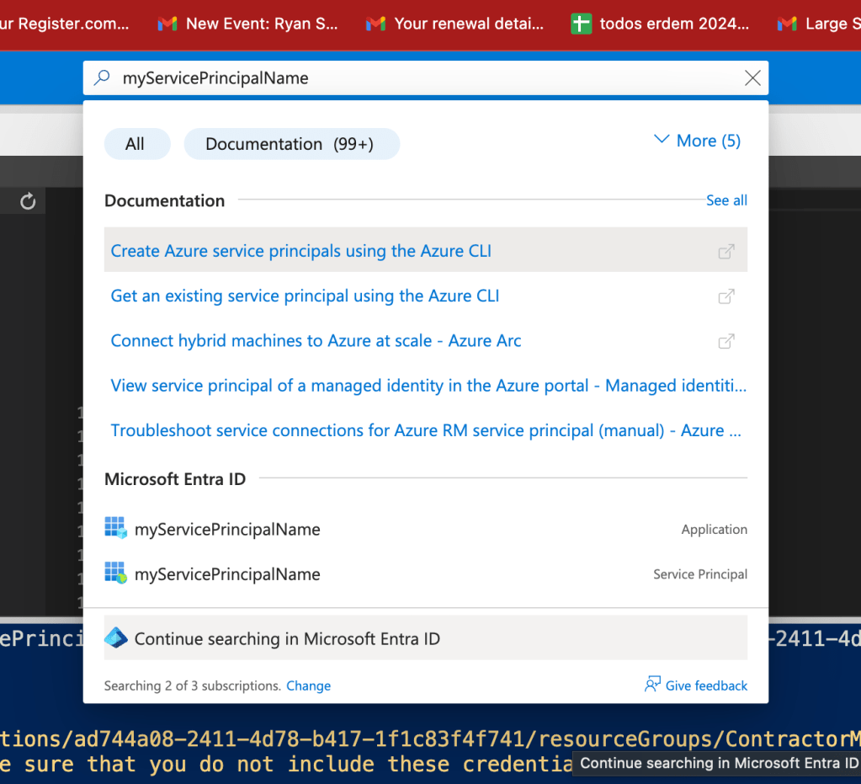Viewport: 861px width, 784px height.
Task: Switch to New Event: Ryan S... browser tab
Action: (248, 24)
